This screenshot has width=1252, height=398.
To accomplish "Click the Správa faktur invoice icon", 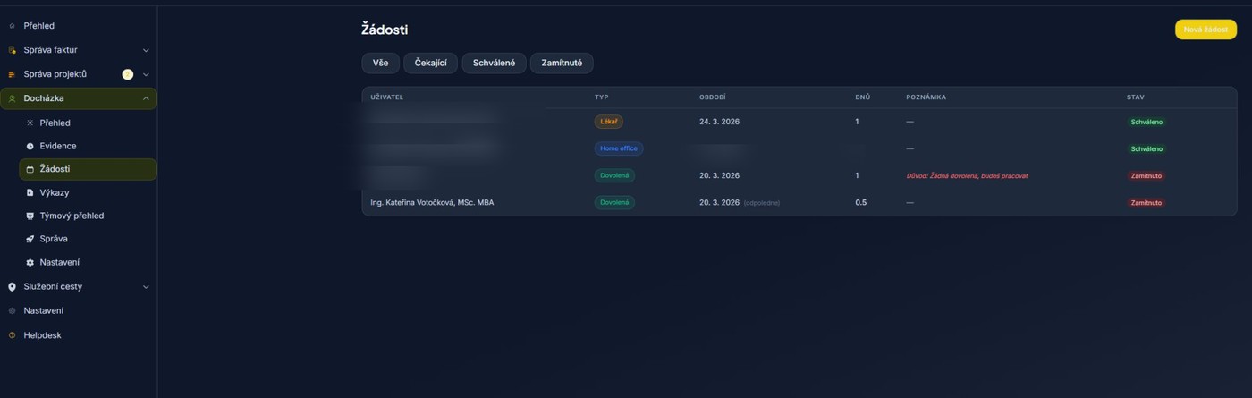I will tap(12, 50).
